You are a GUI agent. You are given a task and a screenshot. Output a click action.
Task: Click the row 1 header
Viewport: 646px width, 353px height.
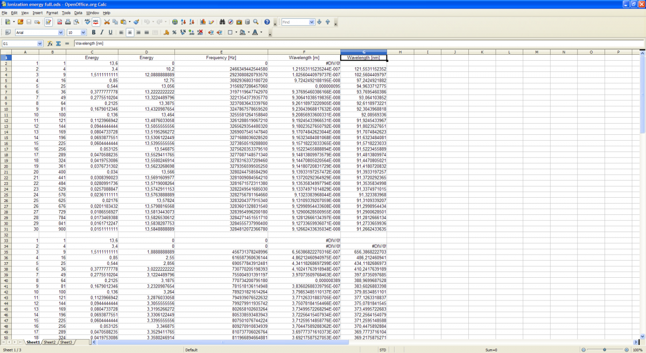pos(4,57)
